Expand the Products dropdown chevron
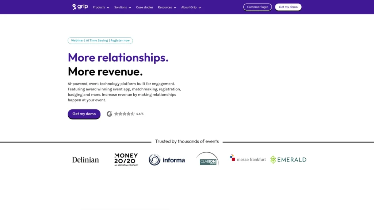Screen dimensions: 374x210 coord(108,8)
